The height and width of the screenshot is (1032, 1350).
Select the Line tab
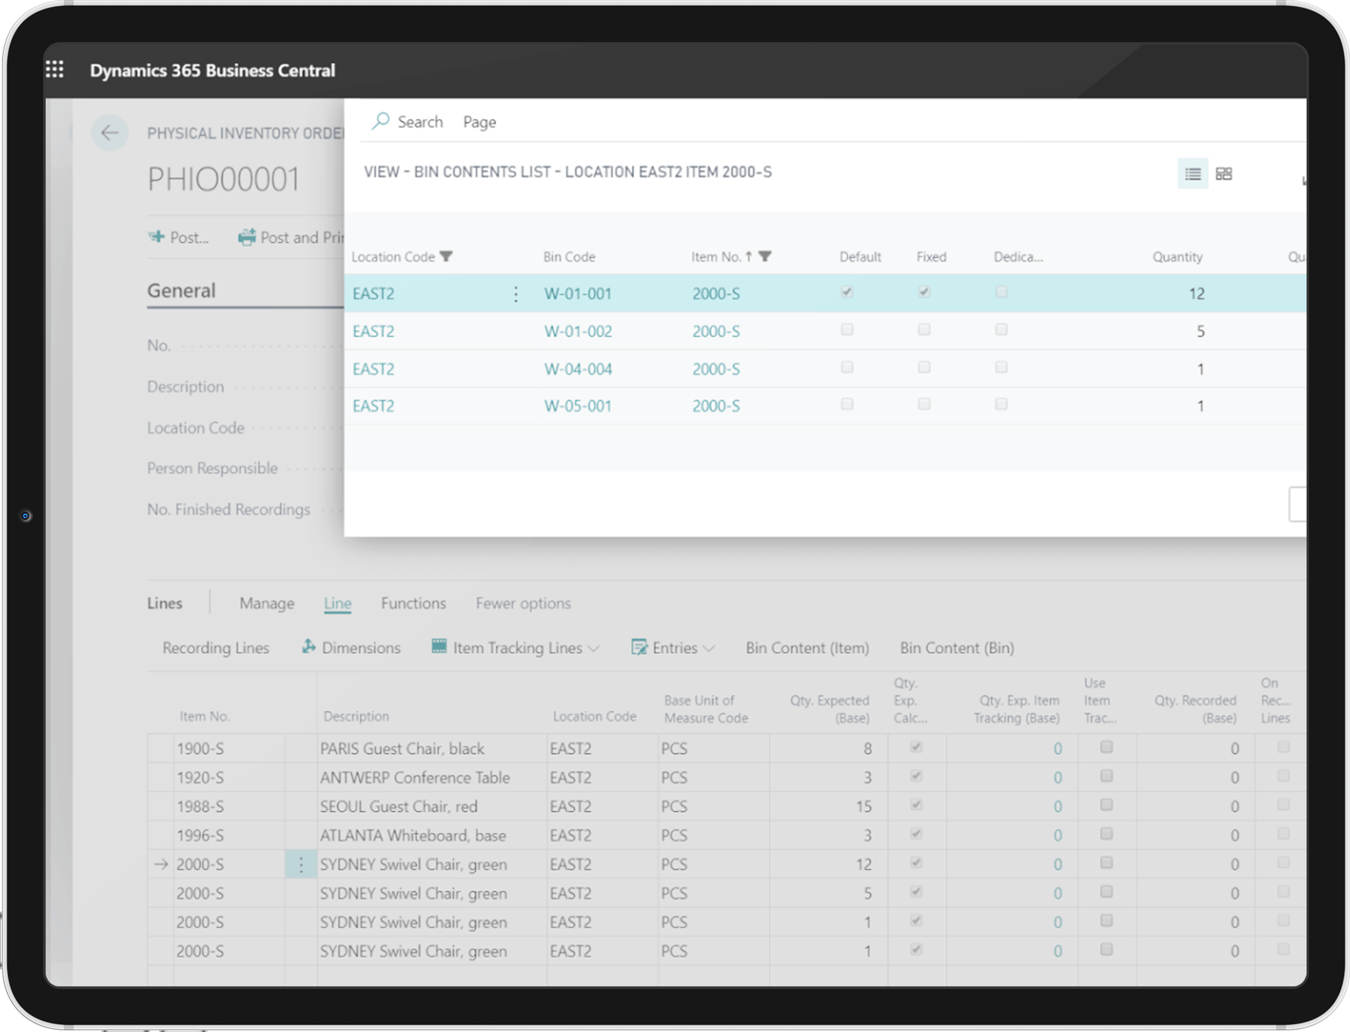(337, 603)
